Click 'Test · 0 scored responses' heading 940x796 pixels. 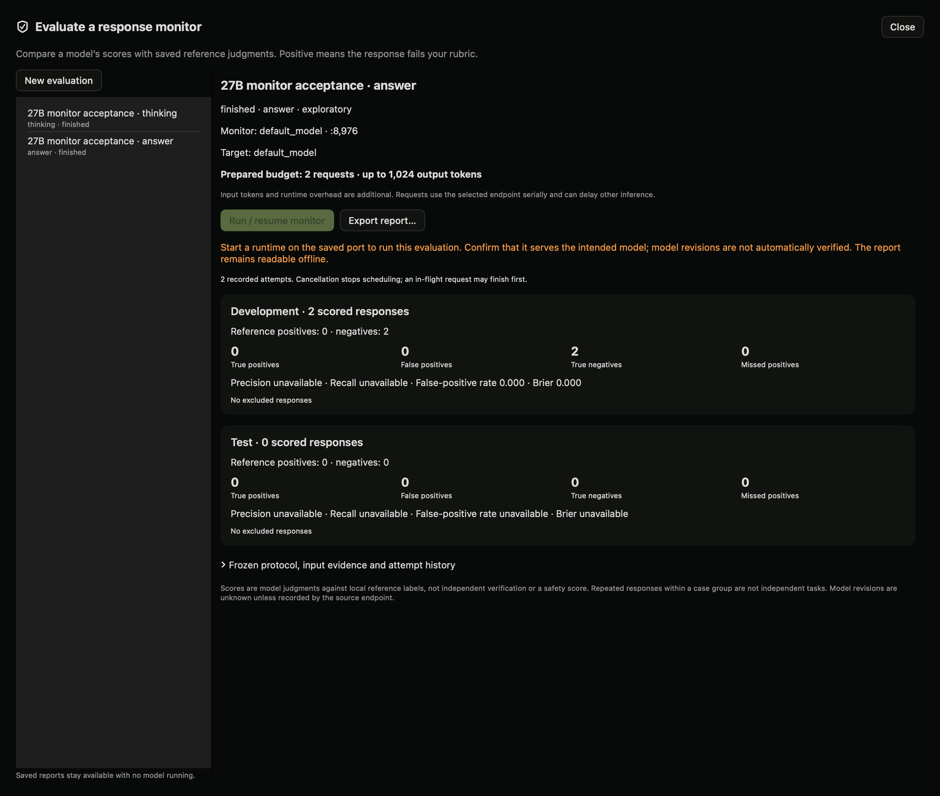pyautogui.click(x=297, y=442)
